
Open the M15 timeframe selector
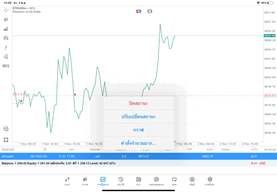[6, 66]
